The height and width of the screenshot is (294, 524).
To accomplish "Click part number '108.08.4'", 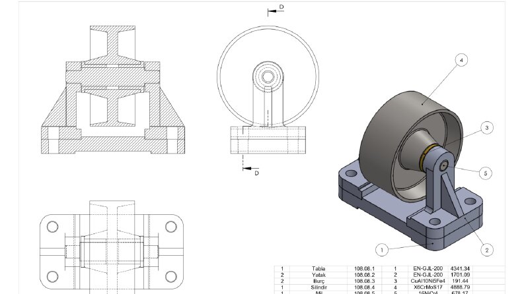I will click(364, 287).
